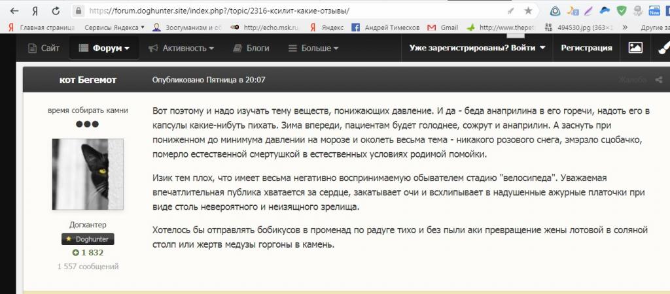The height and width of the screenshot is (294, 670).
Task: Share the post via the share icon
Action: click(x=658, y=80)
